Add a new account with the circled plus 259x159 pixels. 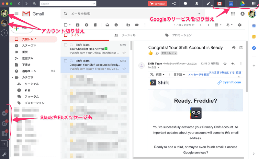point(4,33)
